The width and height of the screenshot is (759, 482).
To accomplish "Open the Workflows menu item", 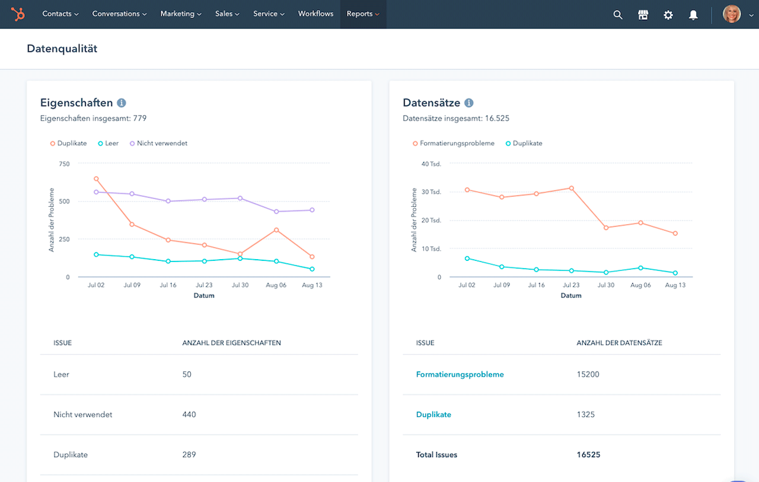I will pyautogui.click(x=315, y=14).
